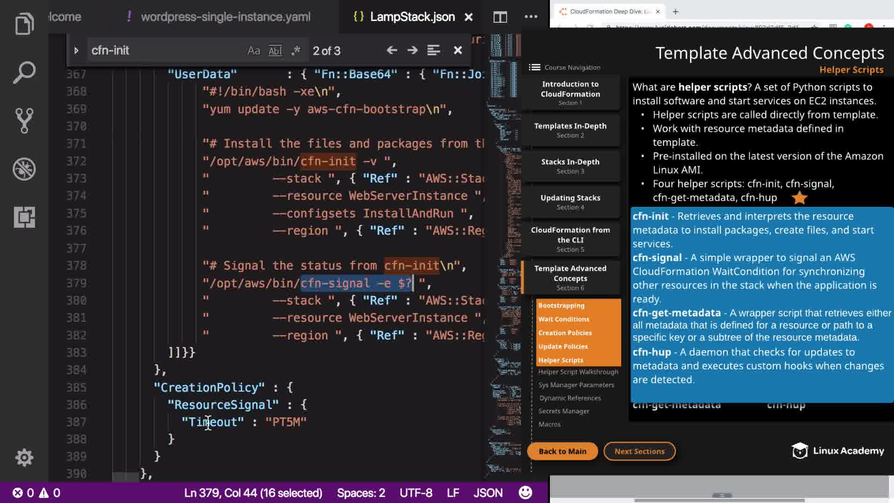The width and height of the screenshot is (894, 503).
Task: Expand the replace toggle arrow
Action: (76, 50)
